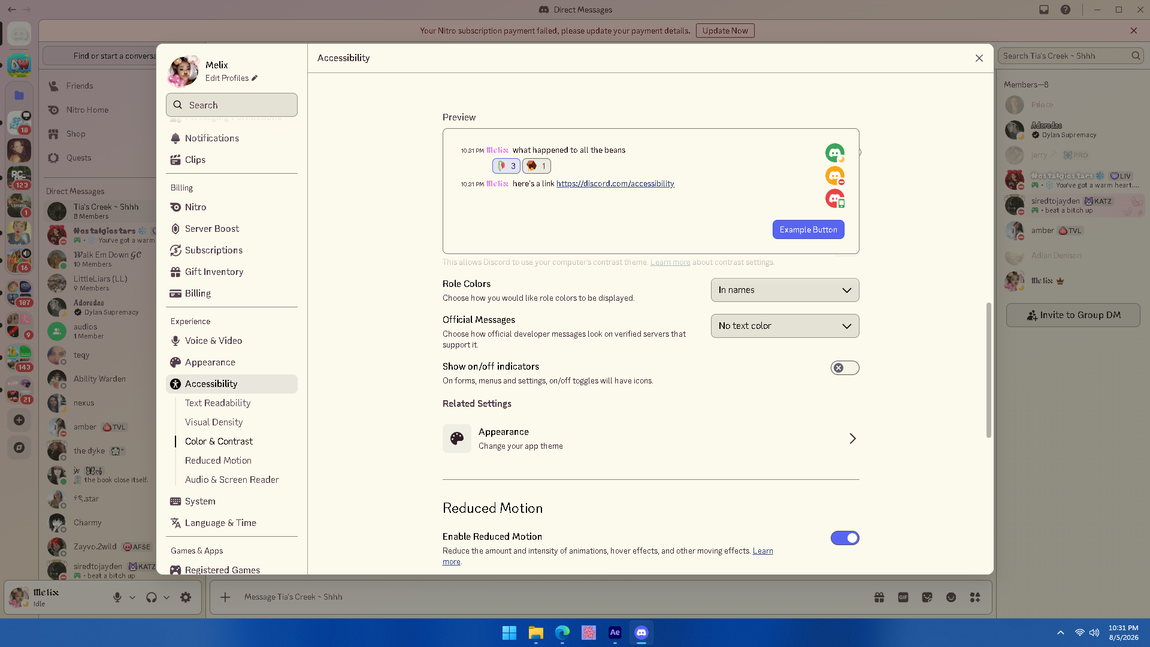Open Nitro billing settings
This screenshot has width=1150, height=647.
click(231, 207)
